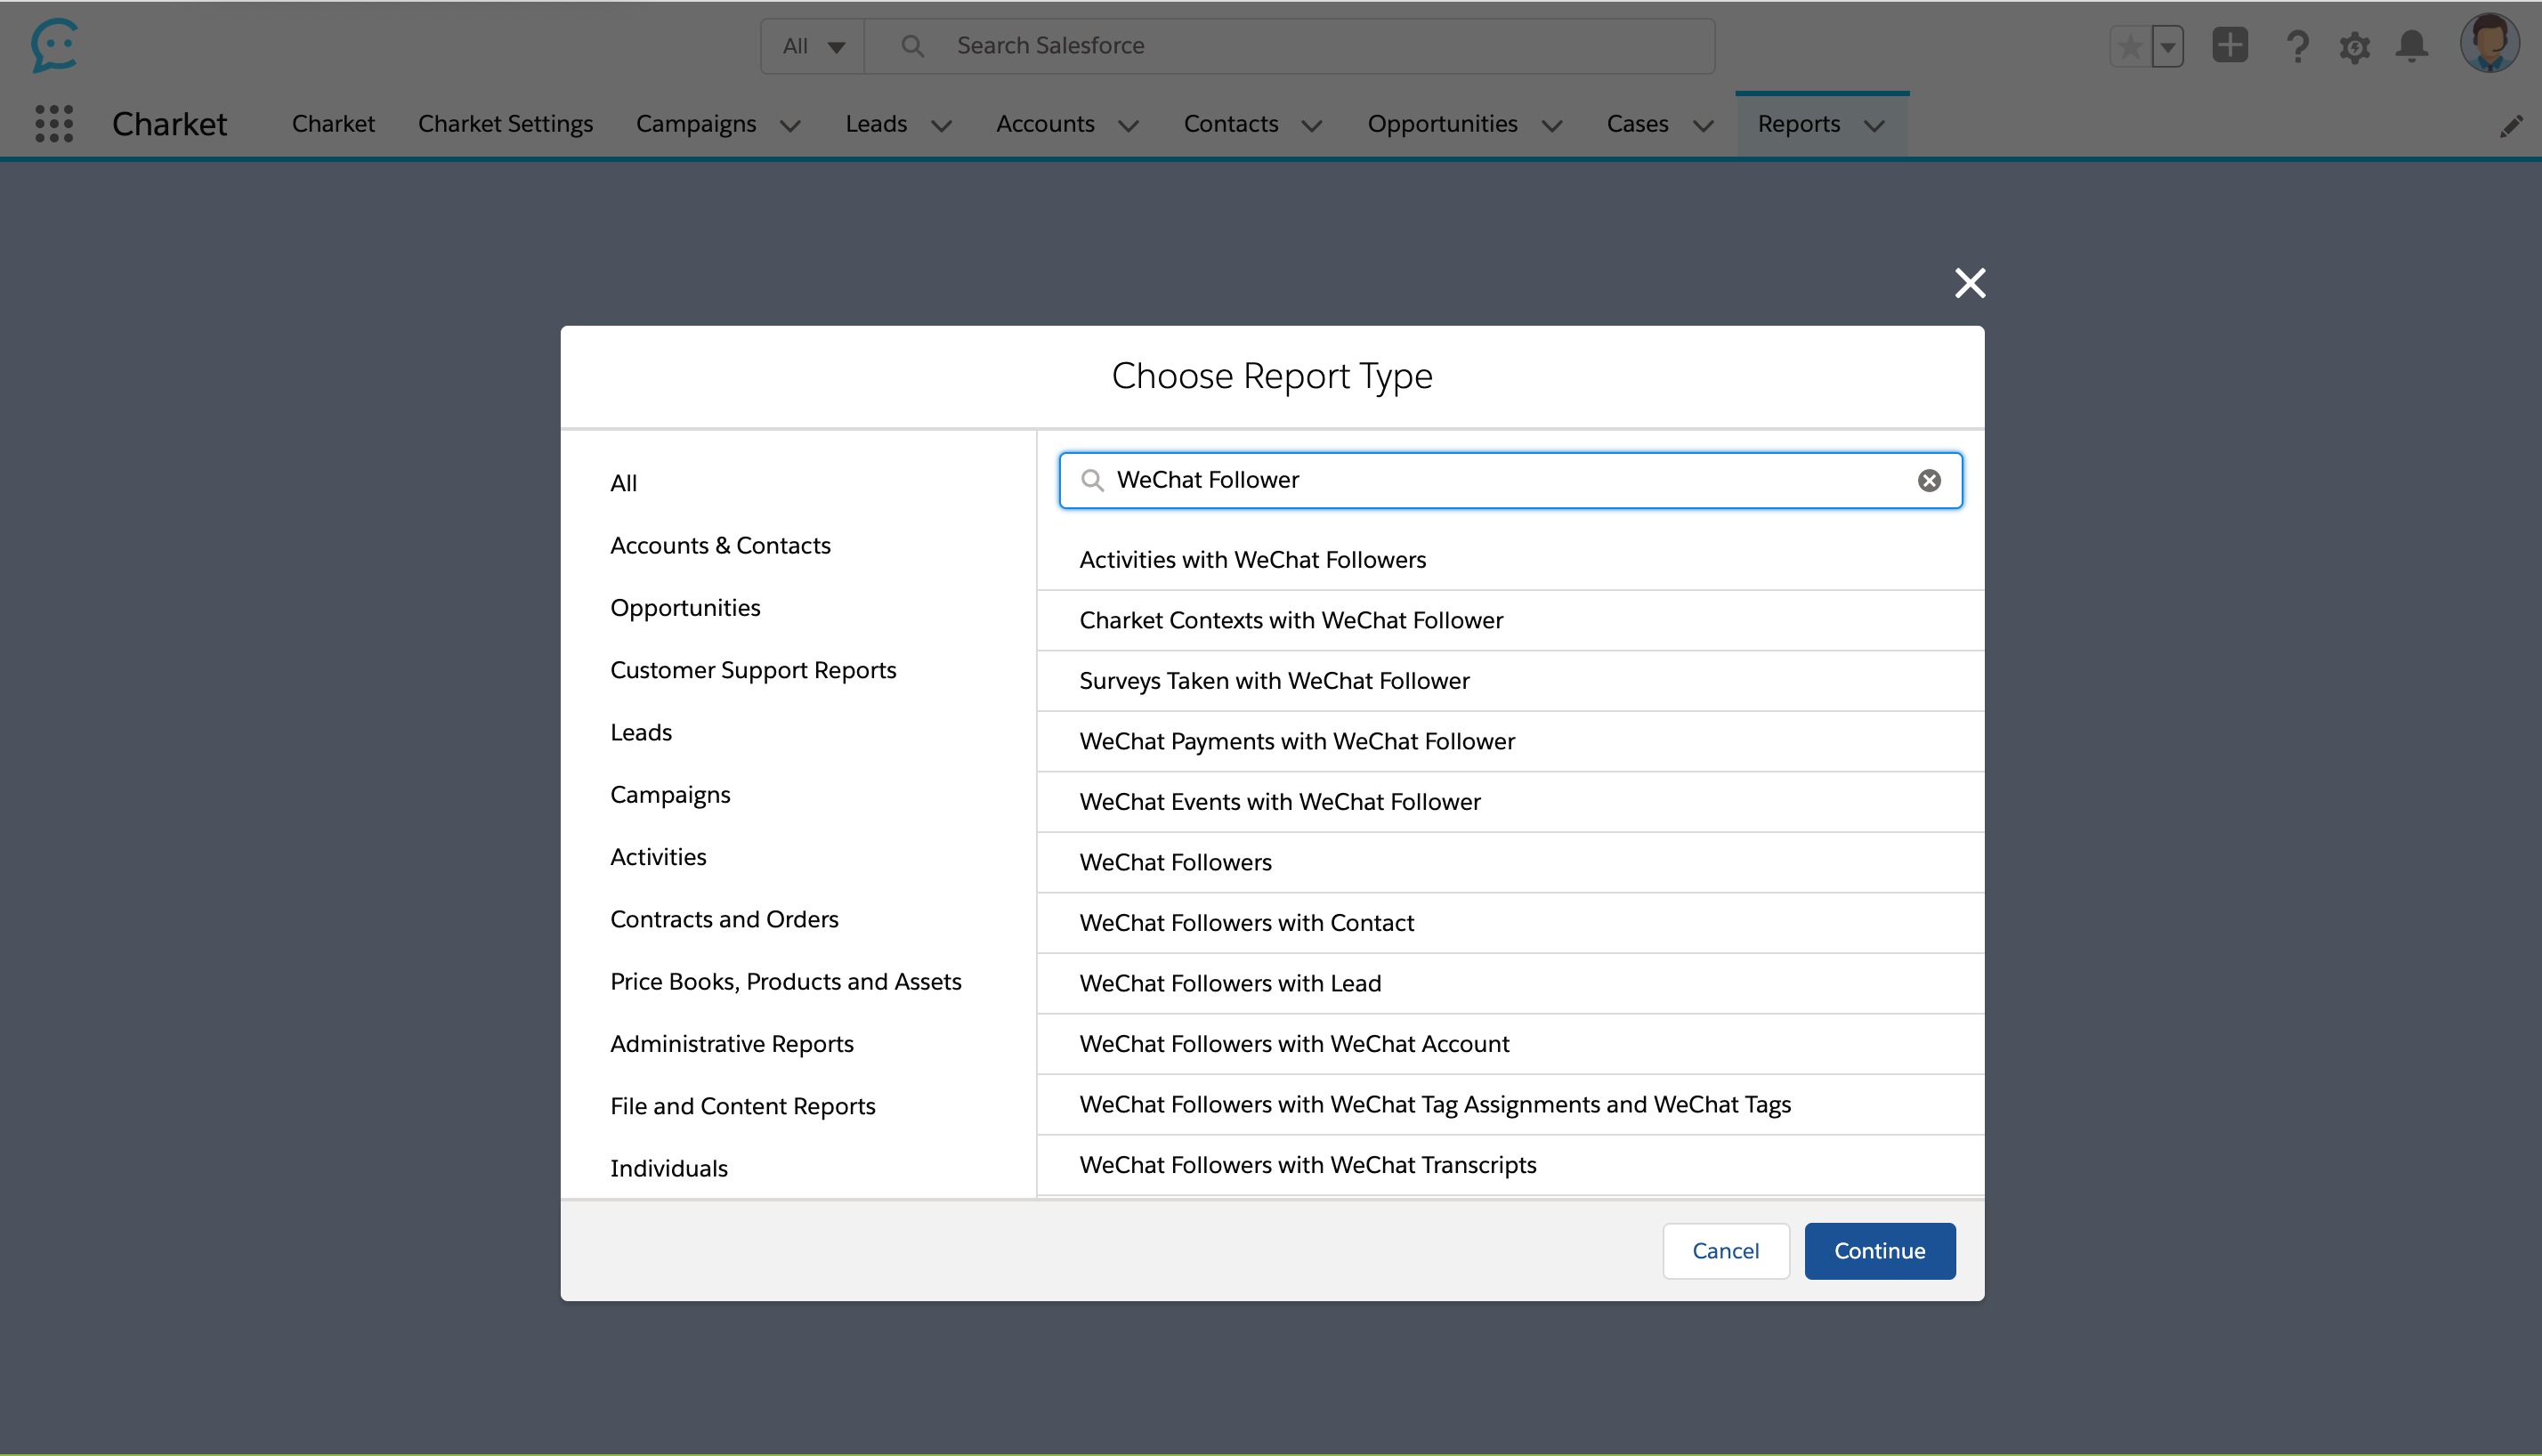Select Price Books, Products and Assets category
Viewport: 2542px width, 1456px height.
point(785,982)
